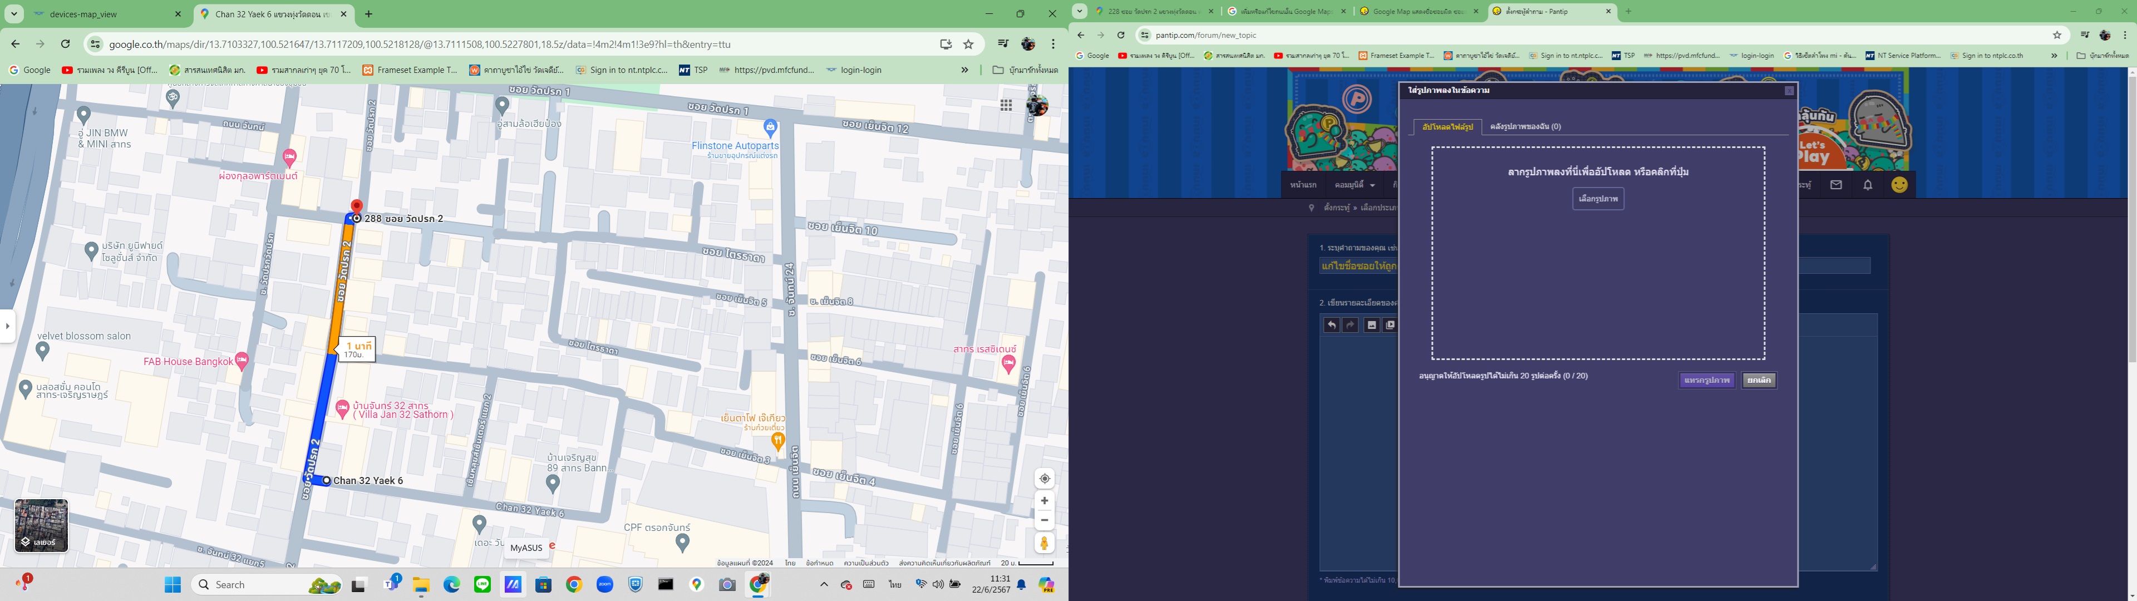The height and width of the screenshot is (601, 2137).
Task: Expand the คอมมูนิตี้ dropdown in the Pantip navbar
Action: coord(1355,185)
